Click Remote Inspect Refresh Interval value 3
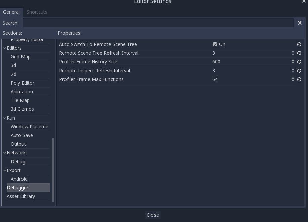 pos(214,71)
